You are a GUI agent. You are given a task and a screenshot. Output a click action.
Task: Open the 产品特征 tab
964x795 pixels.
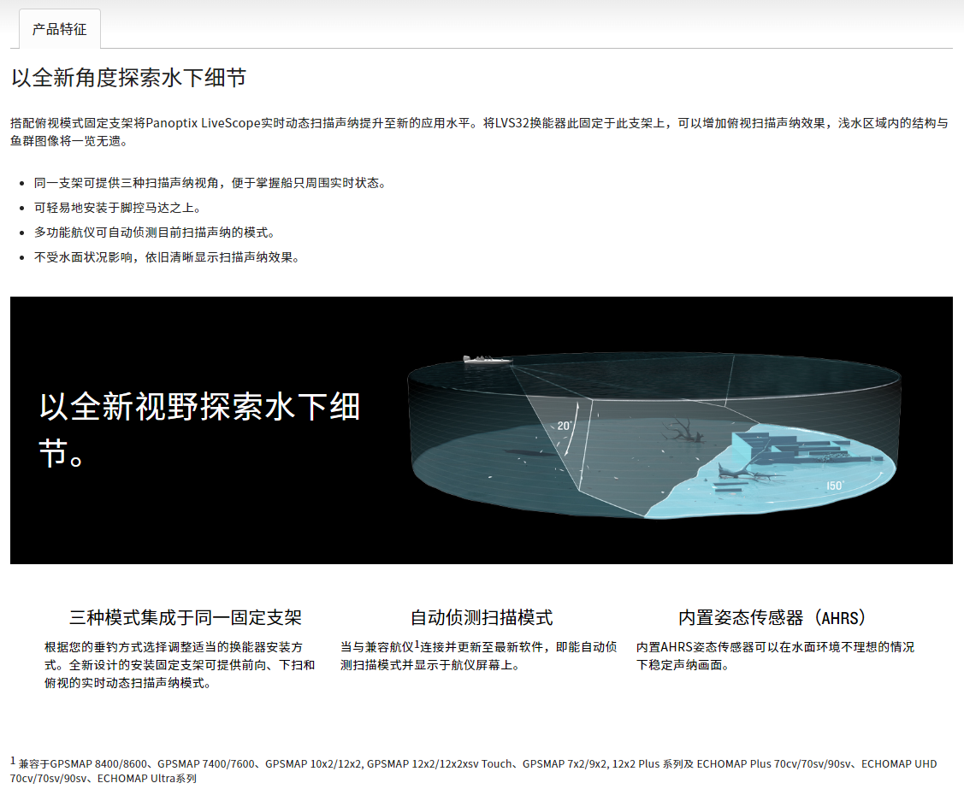pyautogui.click(x=60, y=29)
